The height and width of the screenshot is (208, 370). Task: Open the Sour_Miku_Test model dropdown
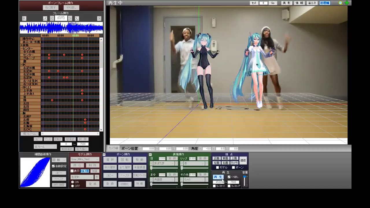pyautogui.click(x=85, y=159)
